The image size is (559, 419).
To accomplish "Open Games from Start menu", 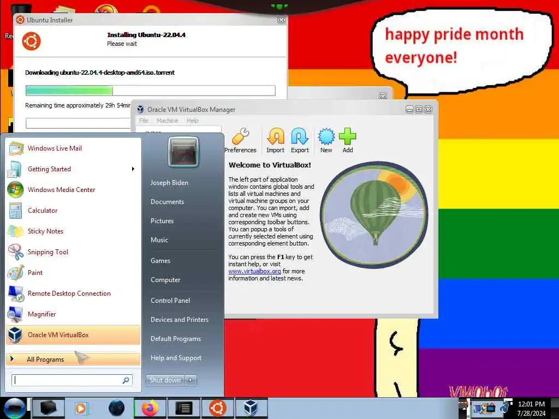I will pyautogui.click(x=160, y=260).
